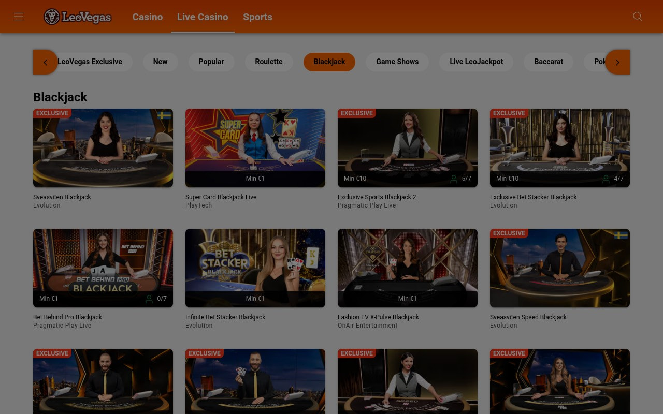The height and width of the screenshot is (414, 663).
Task: Click the right carousel arrow button
Action: 617,62
